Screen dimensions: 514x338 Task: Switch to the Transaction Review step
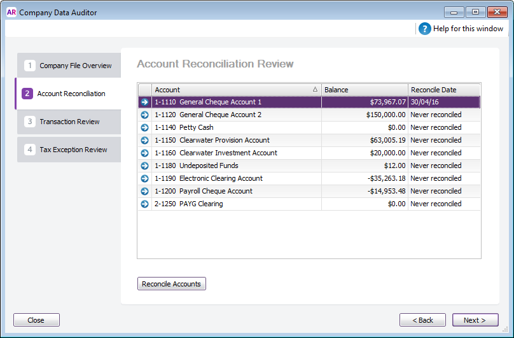[69, 122]
